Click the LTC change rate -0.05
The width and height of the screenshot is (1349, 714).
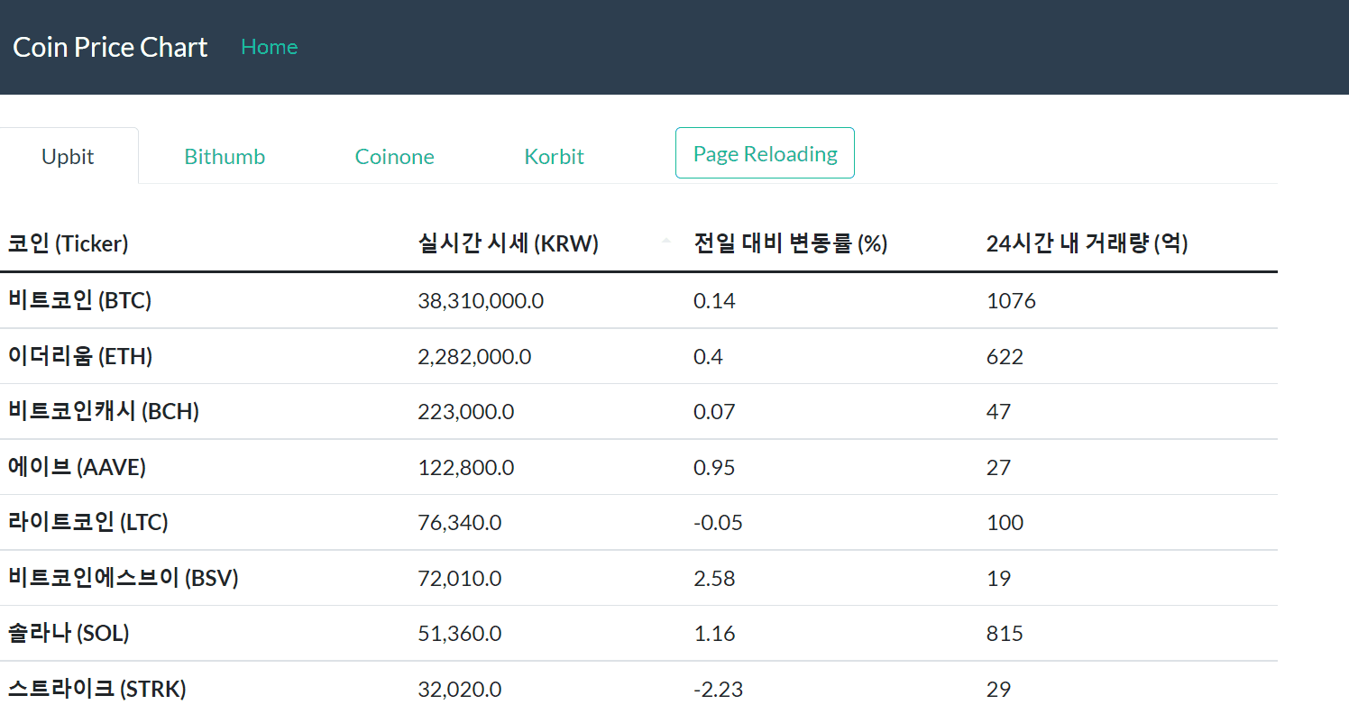[x=718, y=523]
